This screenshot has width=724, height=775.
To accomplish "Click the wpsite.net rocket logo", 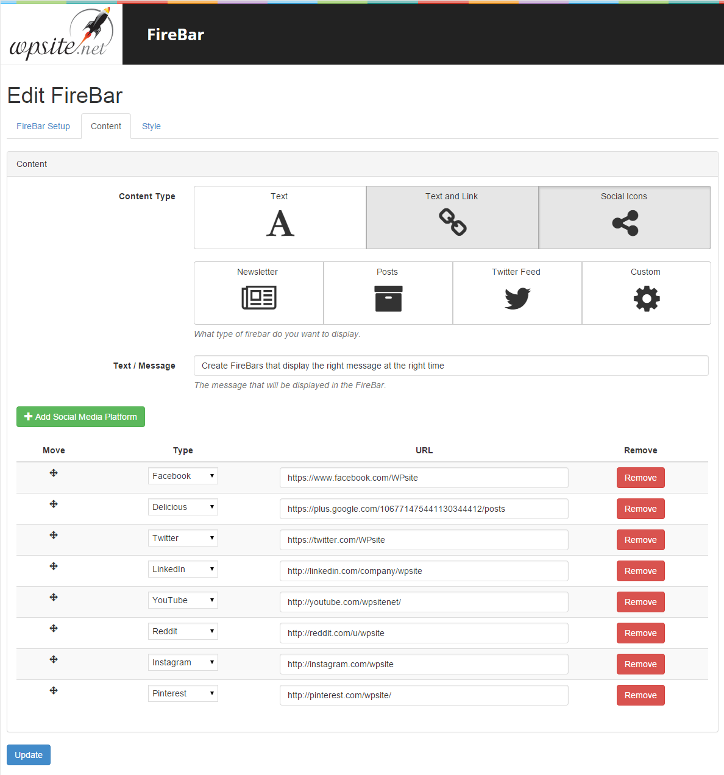I will (x=61, y=34).
